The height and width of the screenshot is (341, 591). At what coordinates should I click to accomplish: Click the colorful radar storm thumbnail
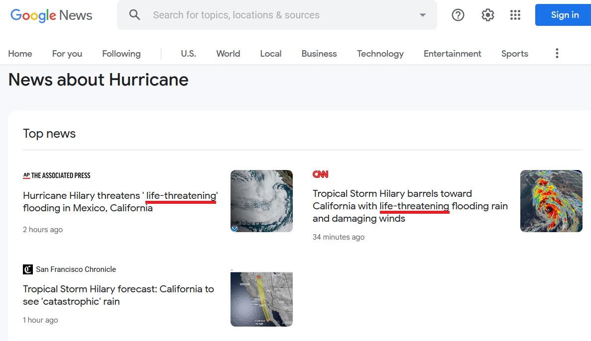click(551, 201)
